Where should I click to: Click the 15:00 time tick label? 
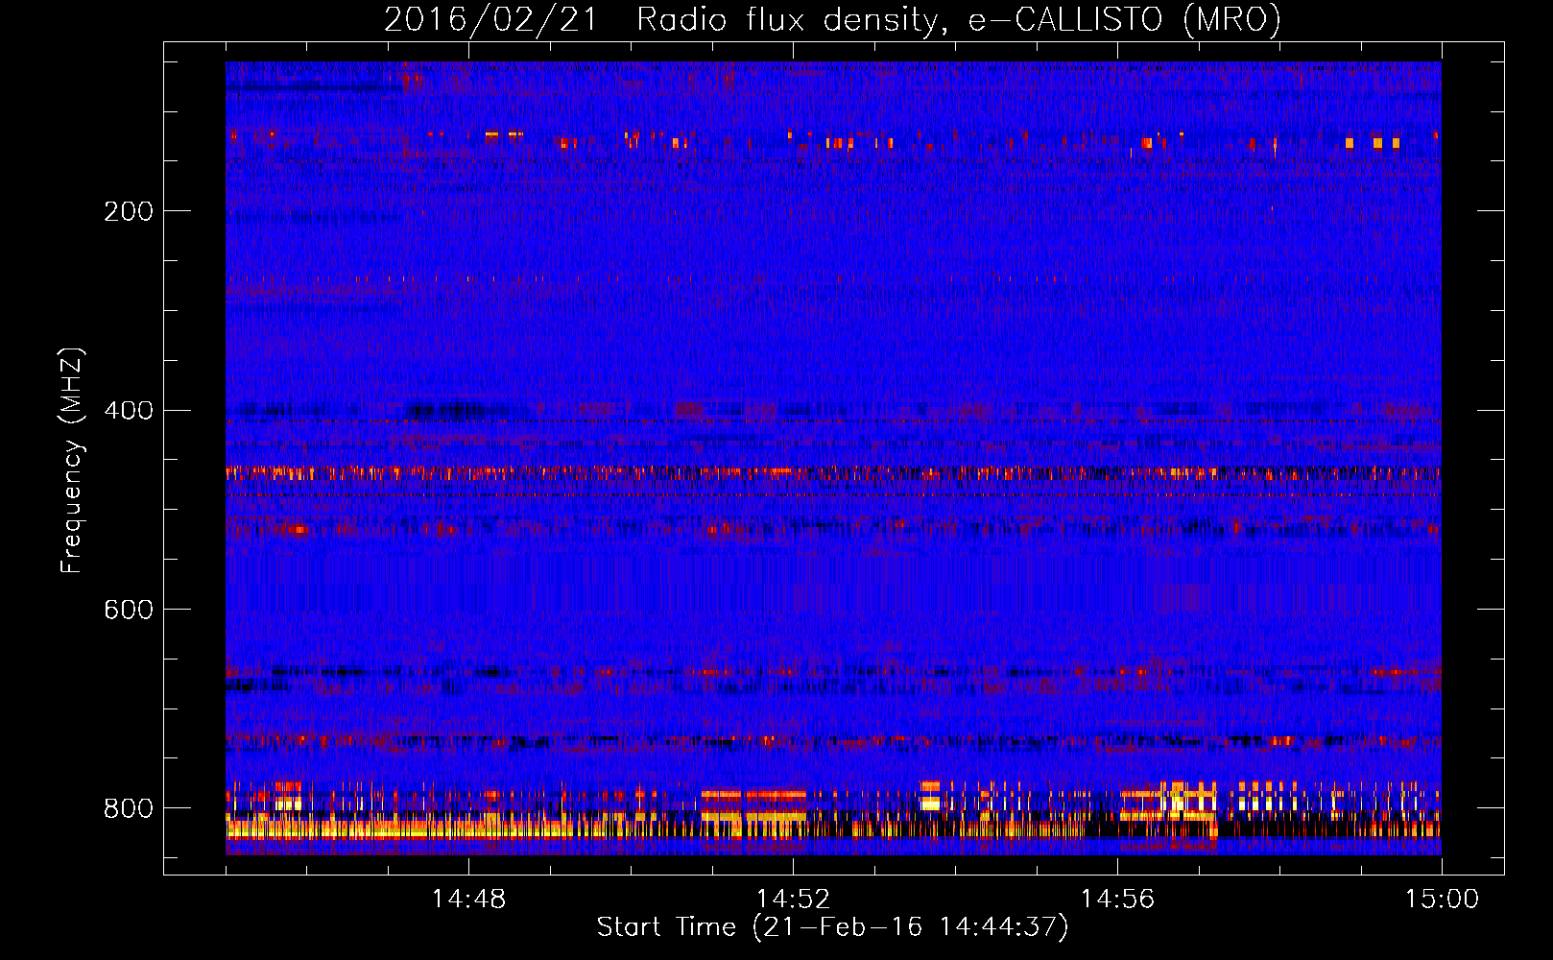point(1442,900)
